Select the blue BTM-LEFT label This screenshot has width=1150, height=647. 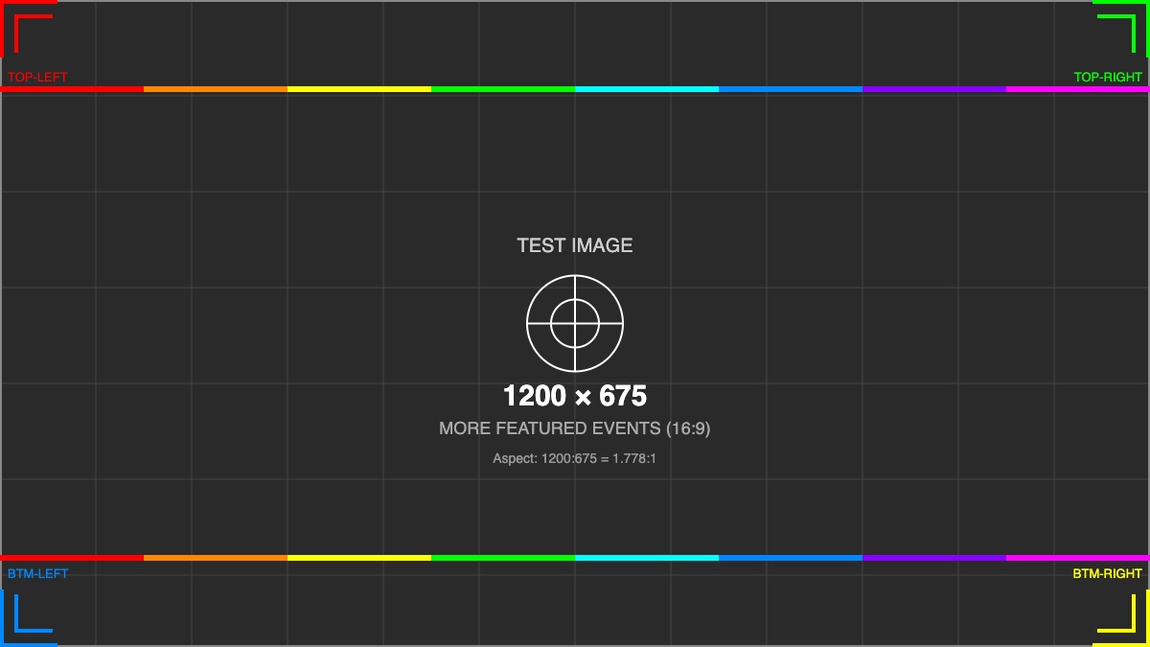[37, 573]
